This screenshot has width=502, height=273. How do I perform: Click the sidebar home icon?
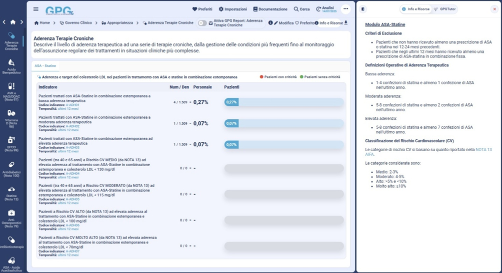pos(13,22)
